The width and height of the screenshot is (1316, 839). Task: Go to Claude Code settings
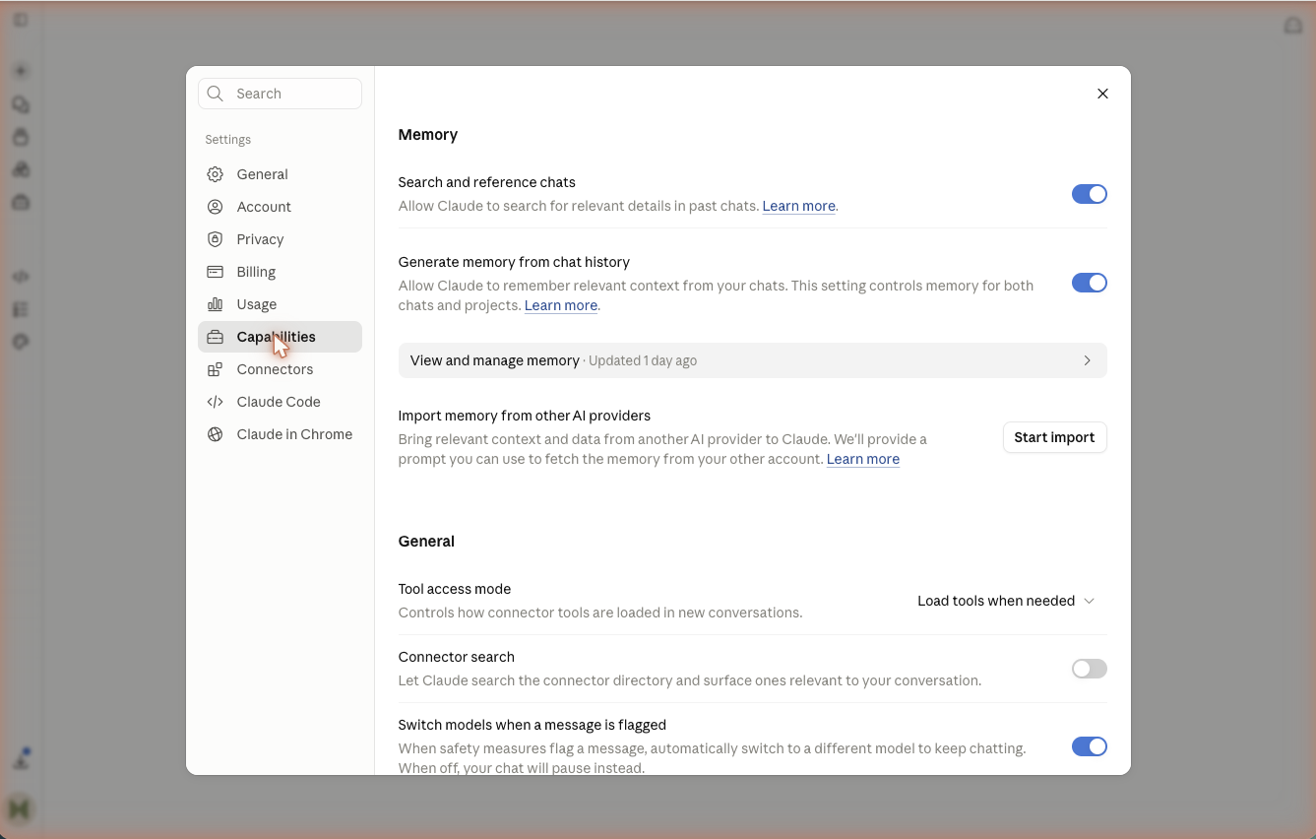pyautogui.click(x=280, y=402)
